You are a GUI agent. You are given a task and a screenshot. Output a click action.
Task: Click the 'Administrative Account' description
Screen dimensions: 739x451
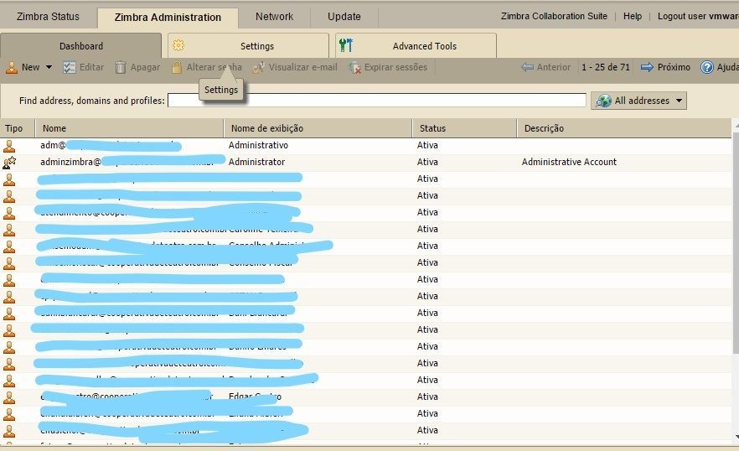(x=569, y=162)
